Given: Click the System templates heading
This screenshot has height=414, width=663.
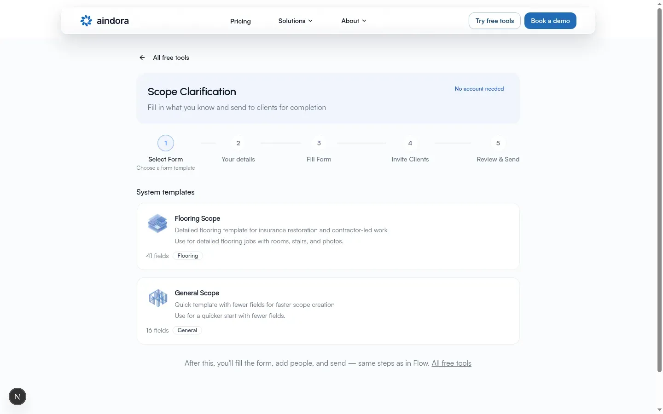Looking at the screenshot, I should (x=165, y=192).
